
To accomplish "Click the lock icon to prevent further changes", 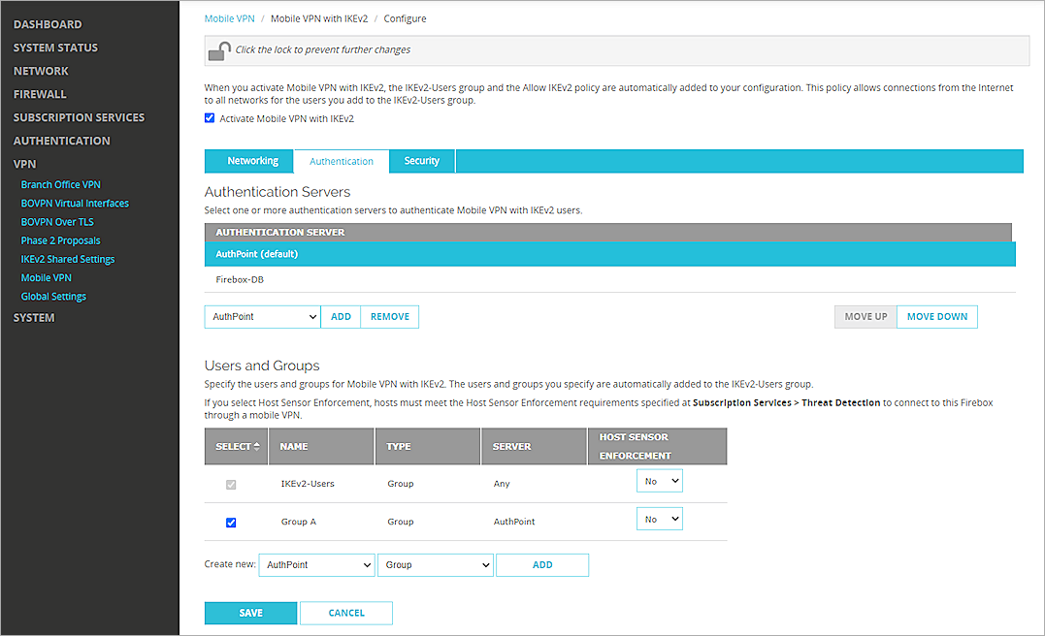I will [219, 50].
